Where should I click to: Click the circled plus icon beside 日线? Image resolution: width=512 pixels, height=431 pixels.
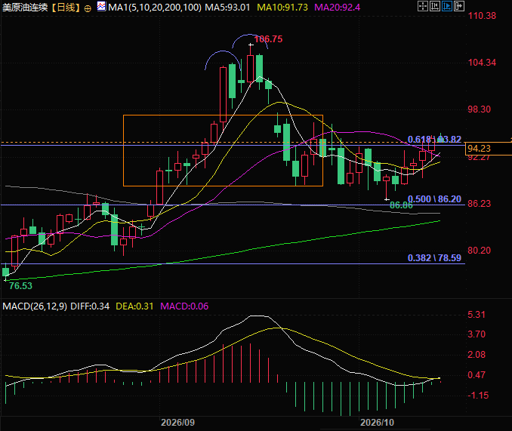click(88, 9)
